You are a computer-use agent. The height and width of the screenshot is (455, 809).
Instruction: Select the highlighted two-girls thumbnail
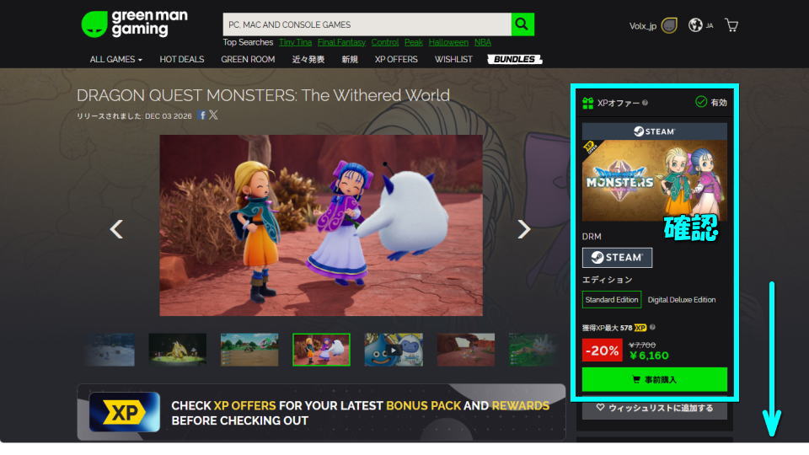[x=321, y=350]
